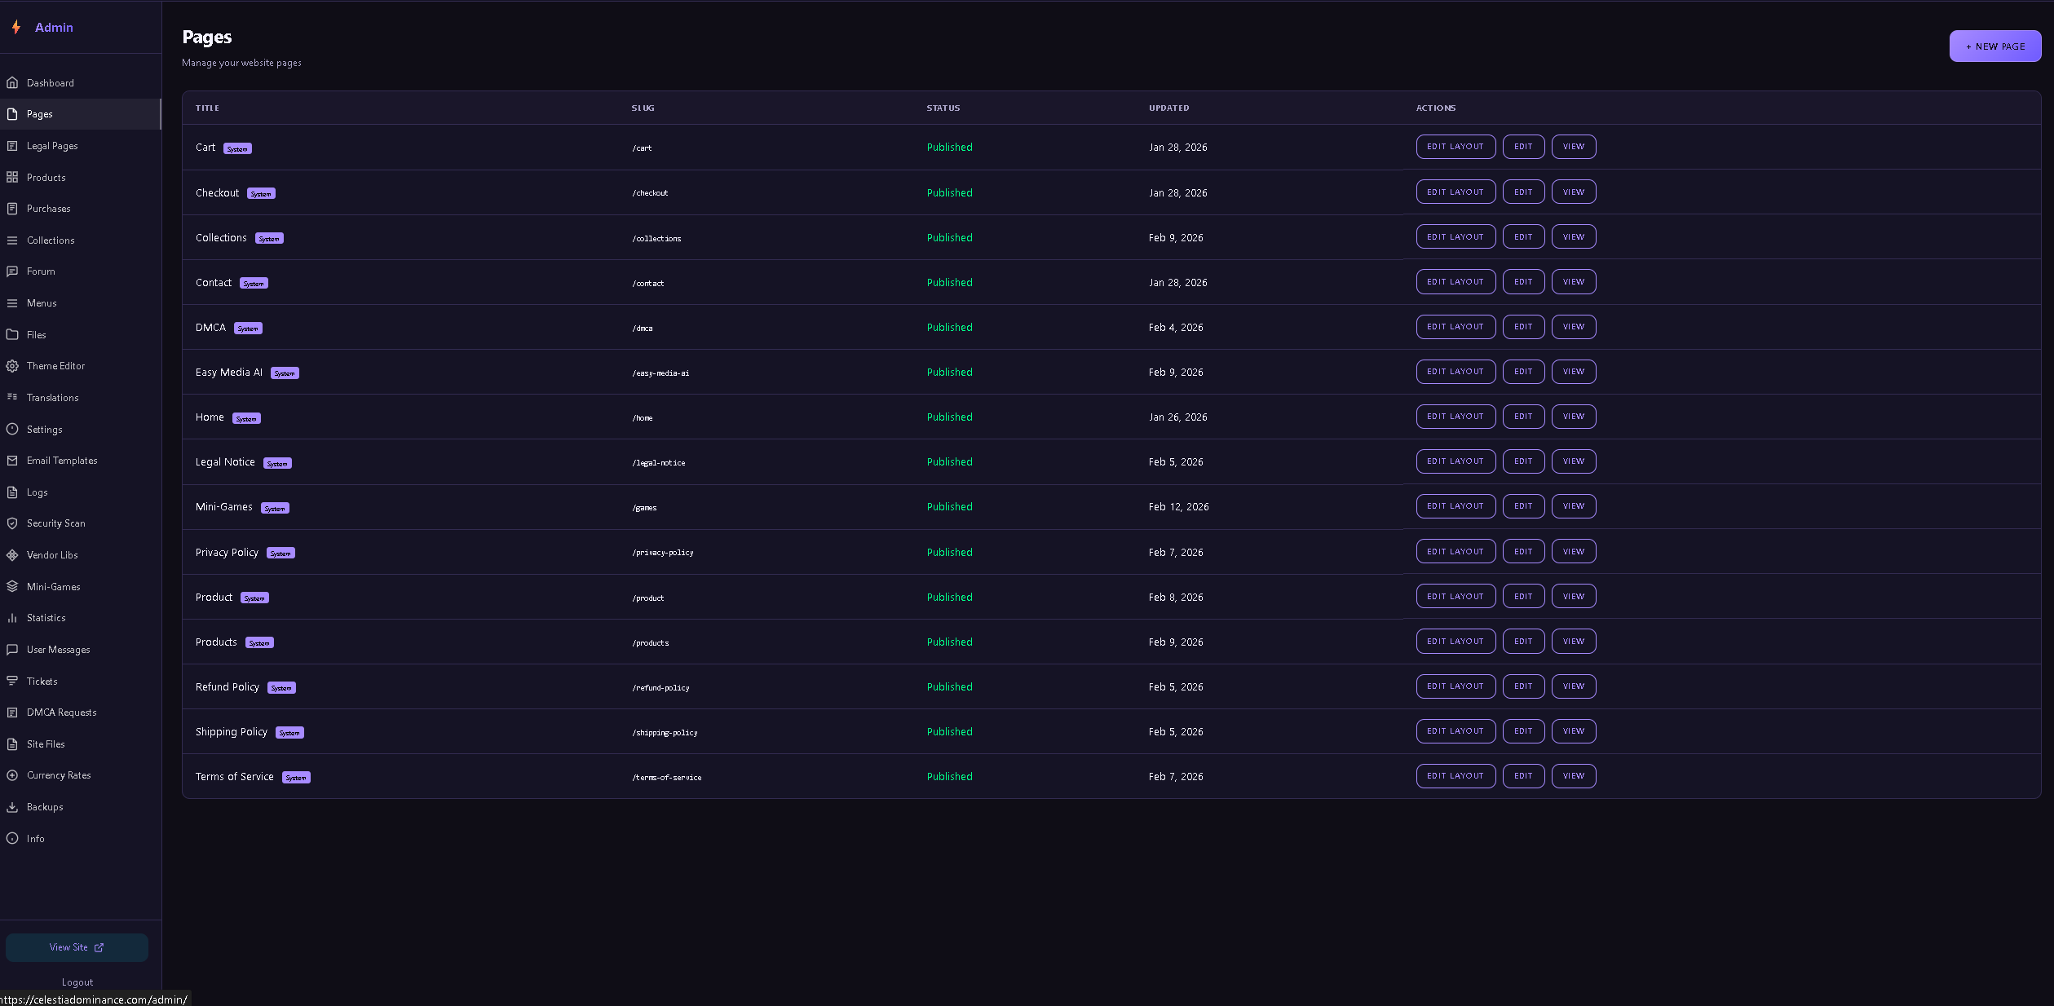View the Privacy Policy page

tap(1573, 551)
